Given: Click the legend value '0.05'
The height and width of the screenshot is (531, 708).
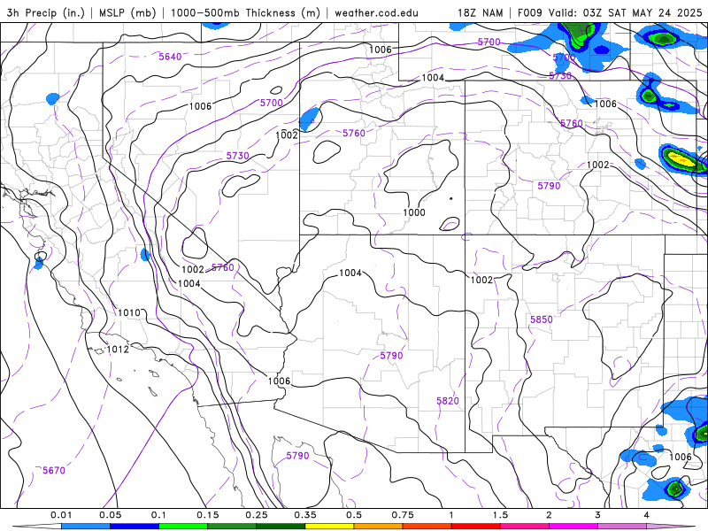Looking at the screenshot, I should click(110, 515).
